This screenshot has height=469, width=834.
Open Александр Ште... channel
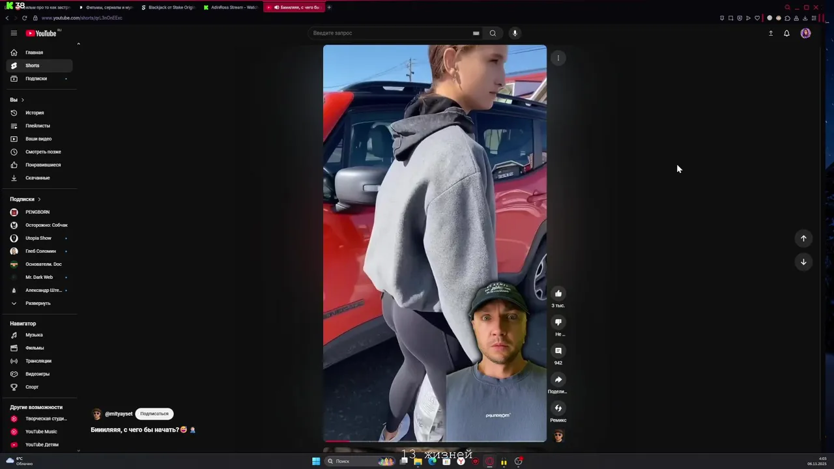coord(39,291)
